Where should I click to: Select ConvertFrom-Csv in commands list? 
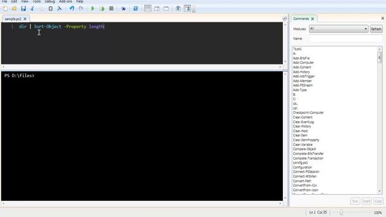click(x=305, y=185)
